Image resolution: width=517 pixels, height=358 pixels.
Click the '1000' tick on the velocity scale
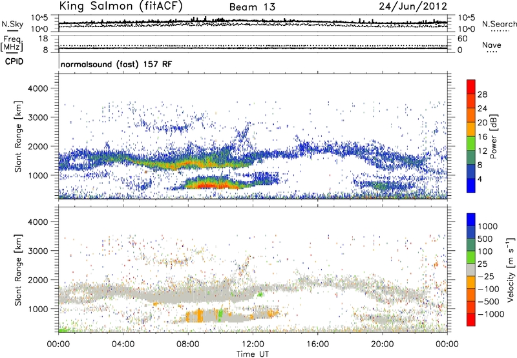tap(488, 226)
